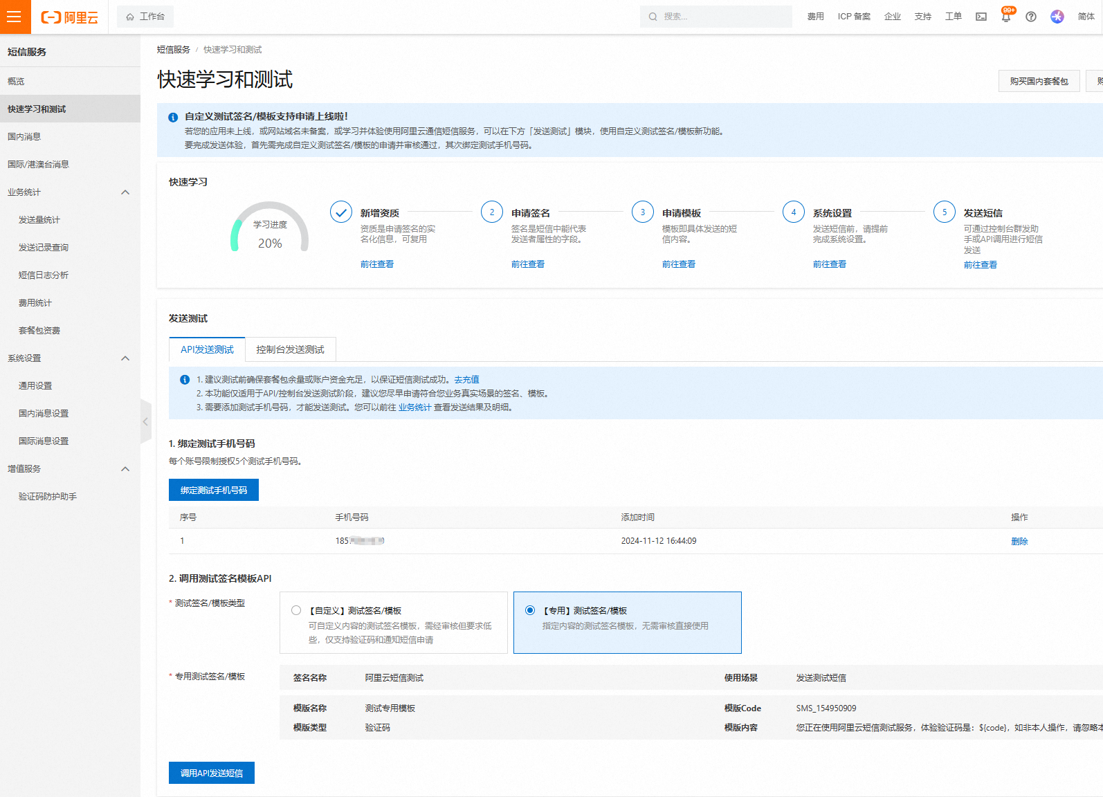The height and width of the screenshot is (797, 1103).
Task: Open 短信日志分析 in the sidebar
Action: (70, 275)
